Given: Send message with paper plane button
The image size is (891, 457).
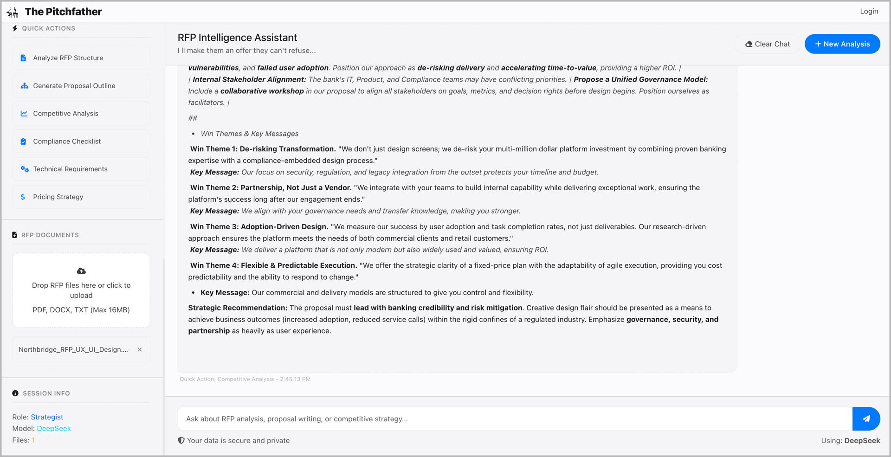Looking at the screenshot, I should click(x=866, y=419).
